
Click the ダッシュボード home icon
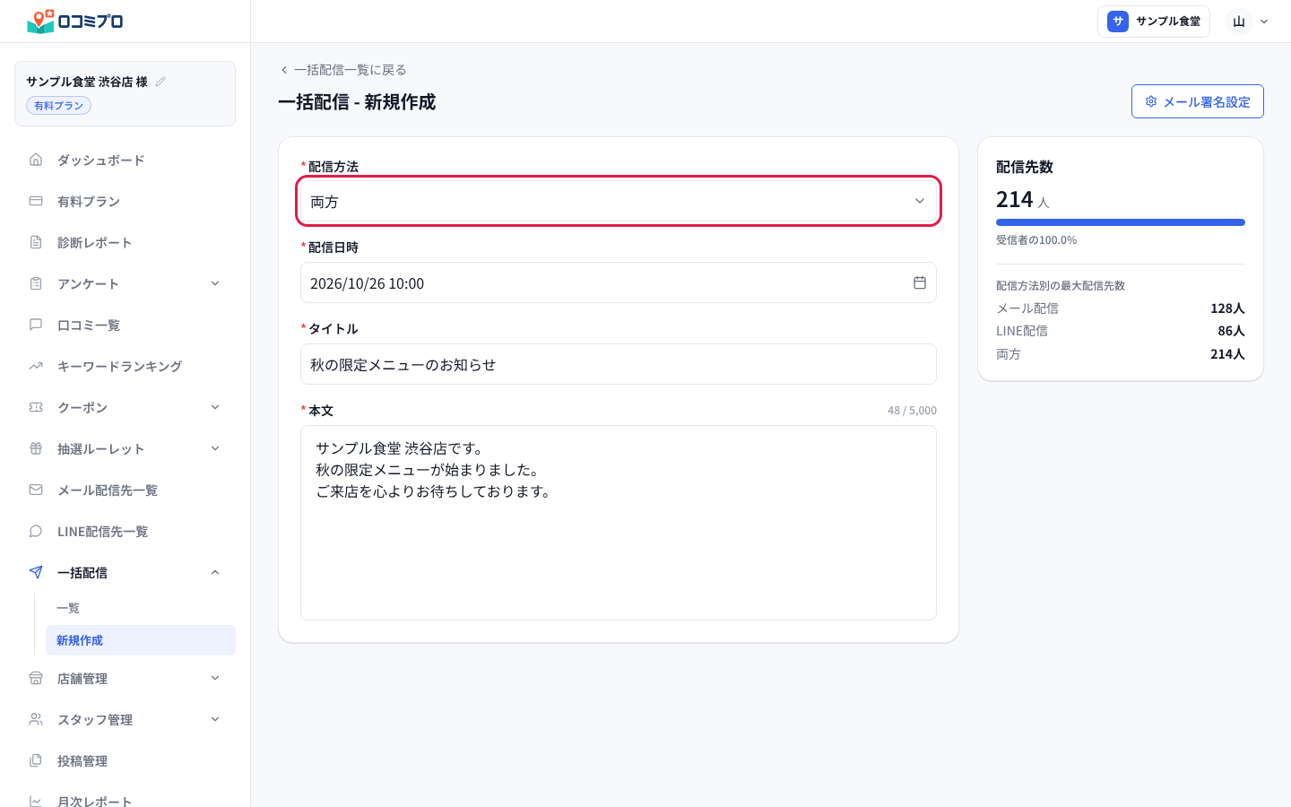(x=36, y=160)
